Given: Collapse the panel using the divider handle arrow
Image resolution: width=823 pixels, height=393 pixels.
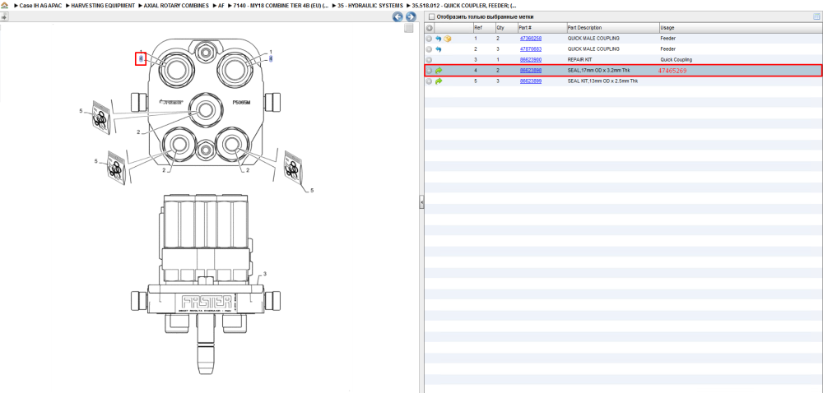Looking at the screenshot, I should point(421,202).
